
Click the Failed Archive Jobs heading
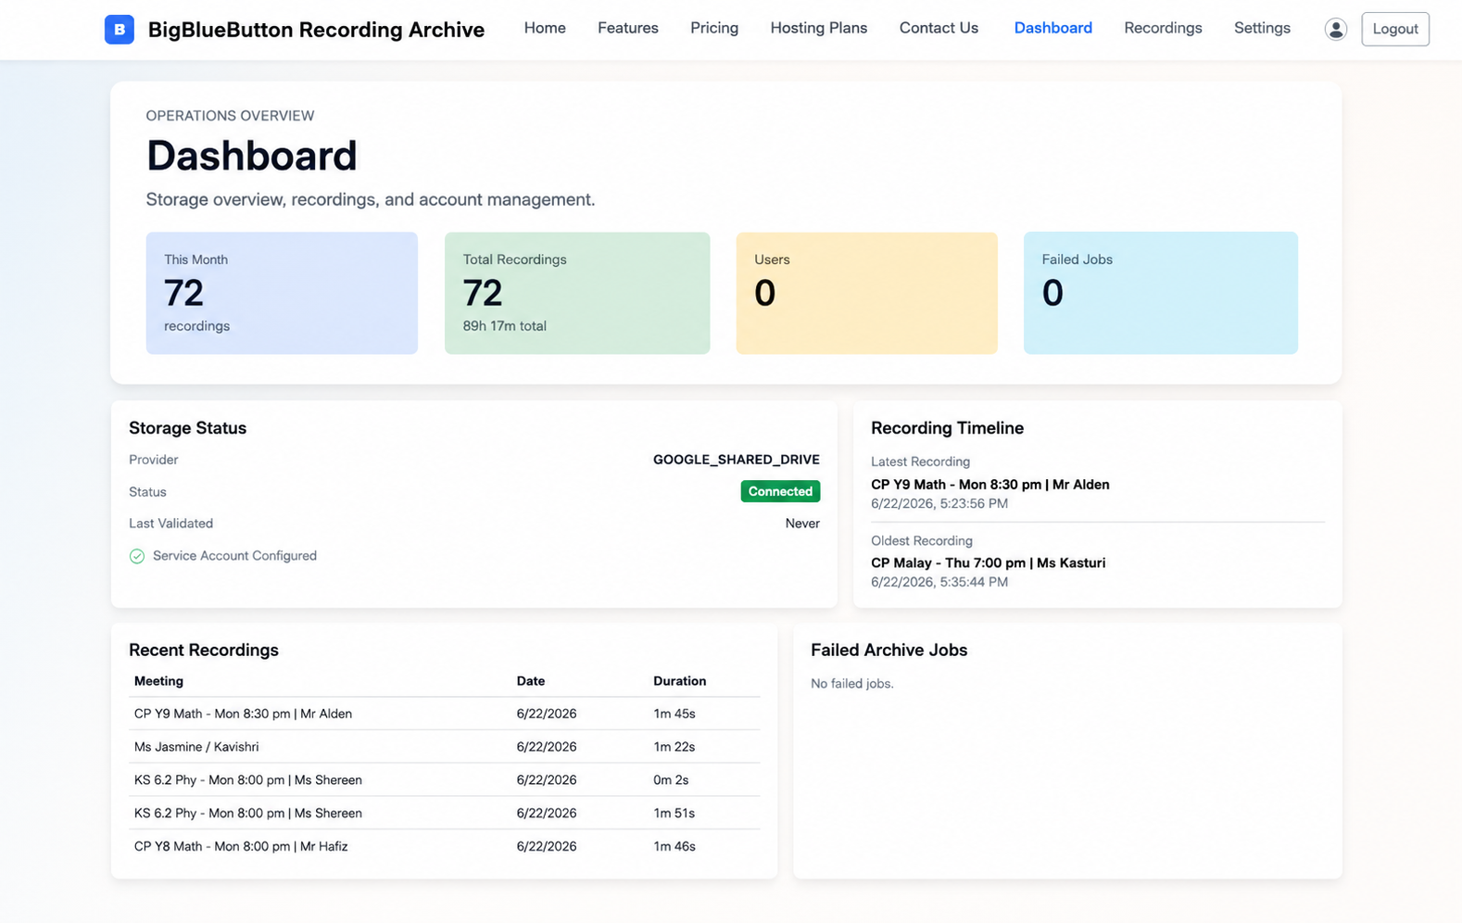(889, 651)
